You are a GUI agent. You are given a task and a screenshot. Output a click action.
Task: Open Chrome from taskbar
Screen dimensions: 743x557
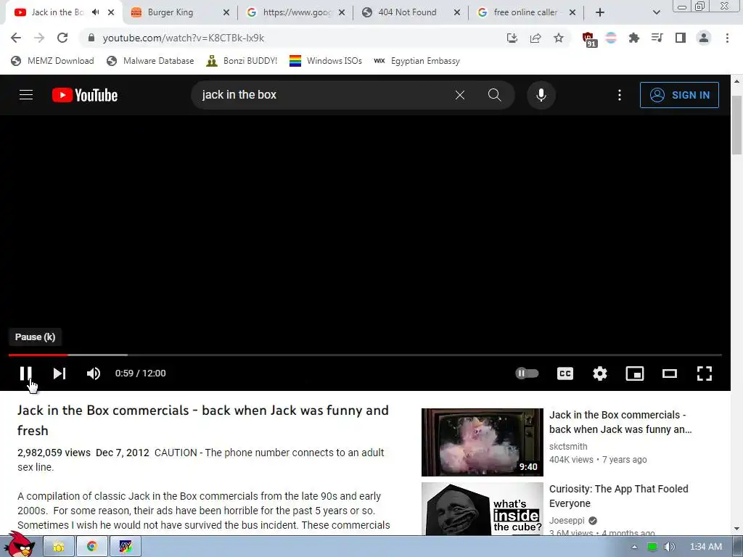91,547
